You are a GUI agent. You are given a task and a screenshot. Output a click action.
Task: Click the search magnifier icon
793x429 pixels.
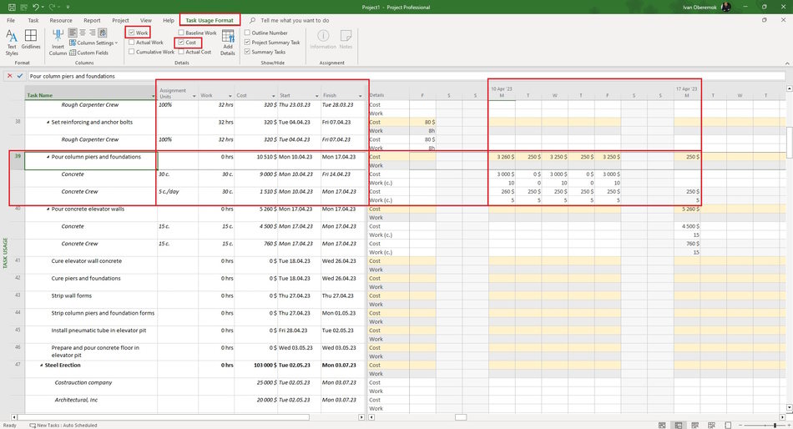coord(252,20)
